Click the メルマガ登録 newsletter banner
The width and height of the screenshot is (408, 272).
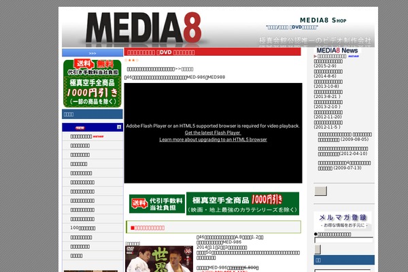click(343, 221)
